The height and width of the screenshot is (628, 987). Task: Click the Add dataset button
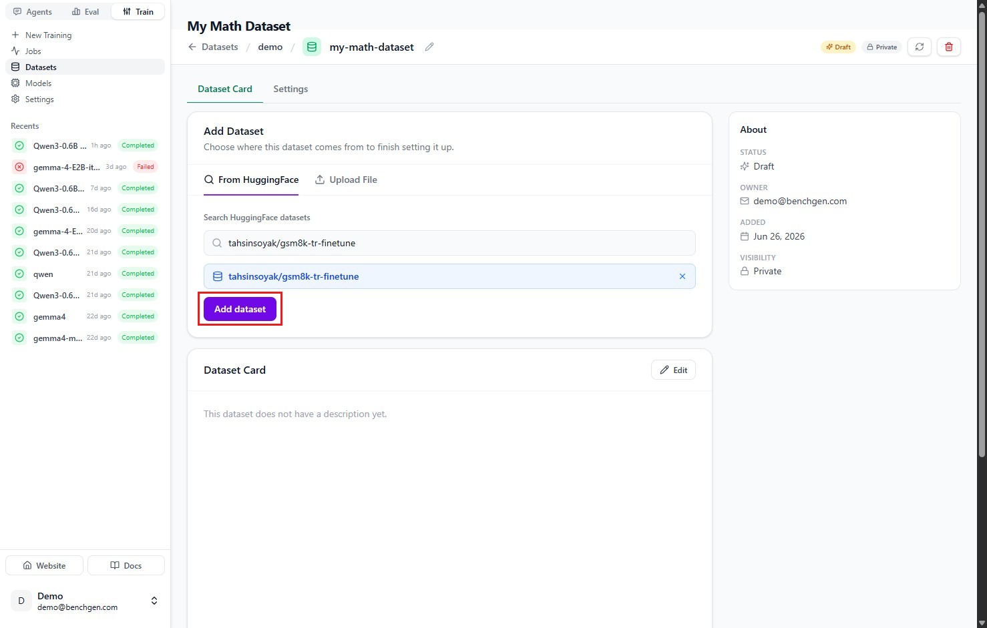(x=240, y=309)
